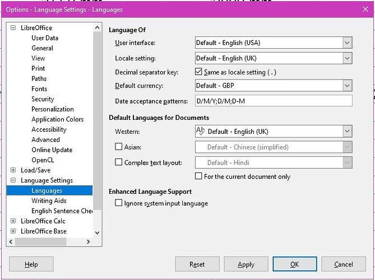375x280 pixels.
Task: Open the Advanced options page
Action: (x=45, y=140)
